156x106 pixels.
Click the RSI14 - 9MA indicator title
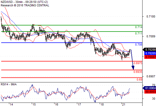coord(9,84)
